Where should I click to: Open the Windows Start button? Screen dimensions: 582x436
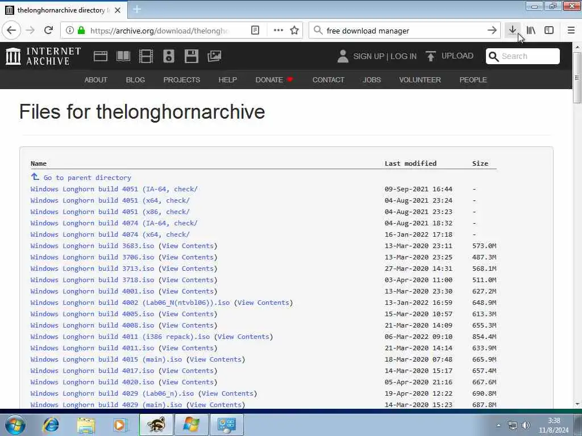pos(15,424)
